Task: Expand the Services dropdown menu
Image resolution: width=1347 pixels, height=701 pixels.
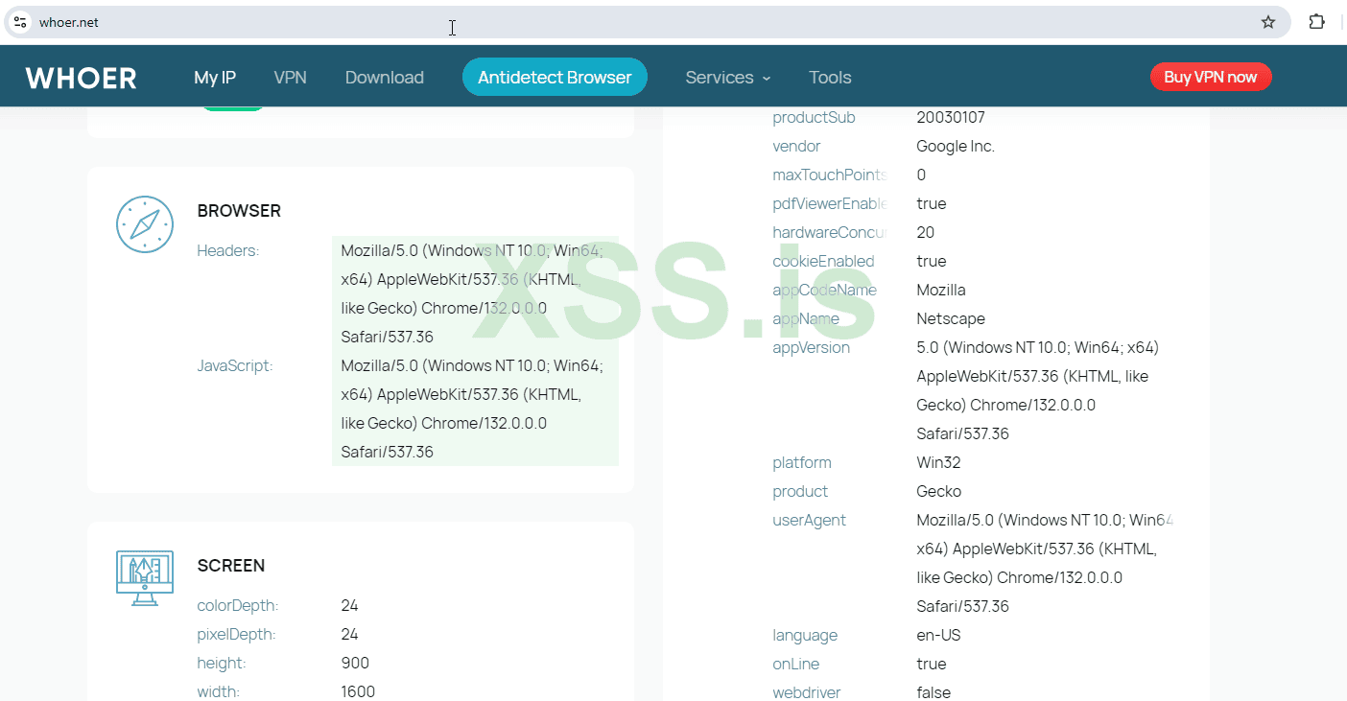Action: coord(728,78)
